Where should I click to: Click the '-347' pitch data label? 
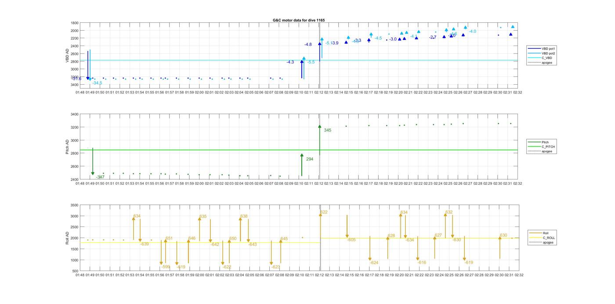(x=100, y=177)
